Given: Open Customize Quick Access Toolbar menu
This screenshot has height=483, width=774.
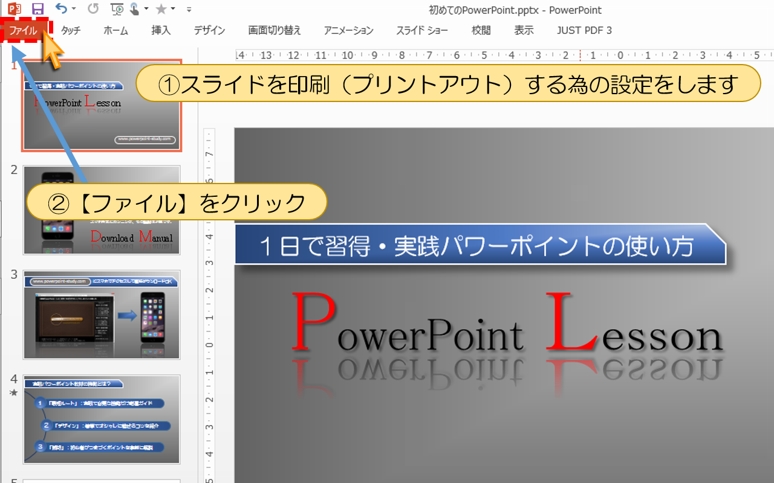Looking at the screenshot, I should point(189,10).
